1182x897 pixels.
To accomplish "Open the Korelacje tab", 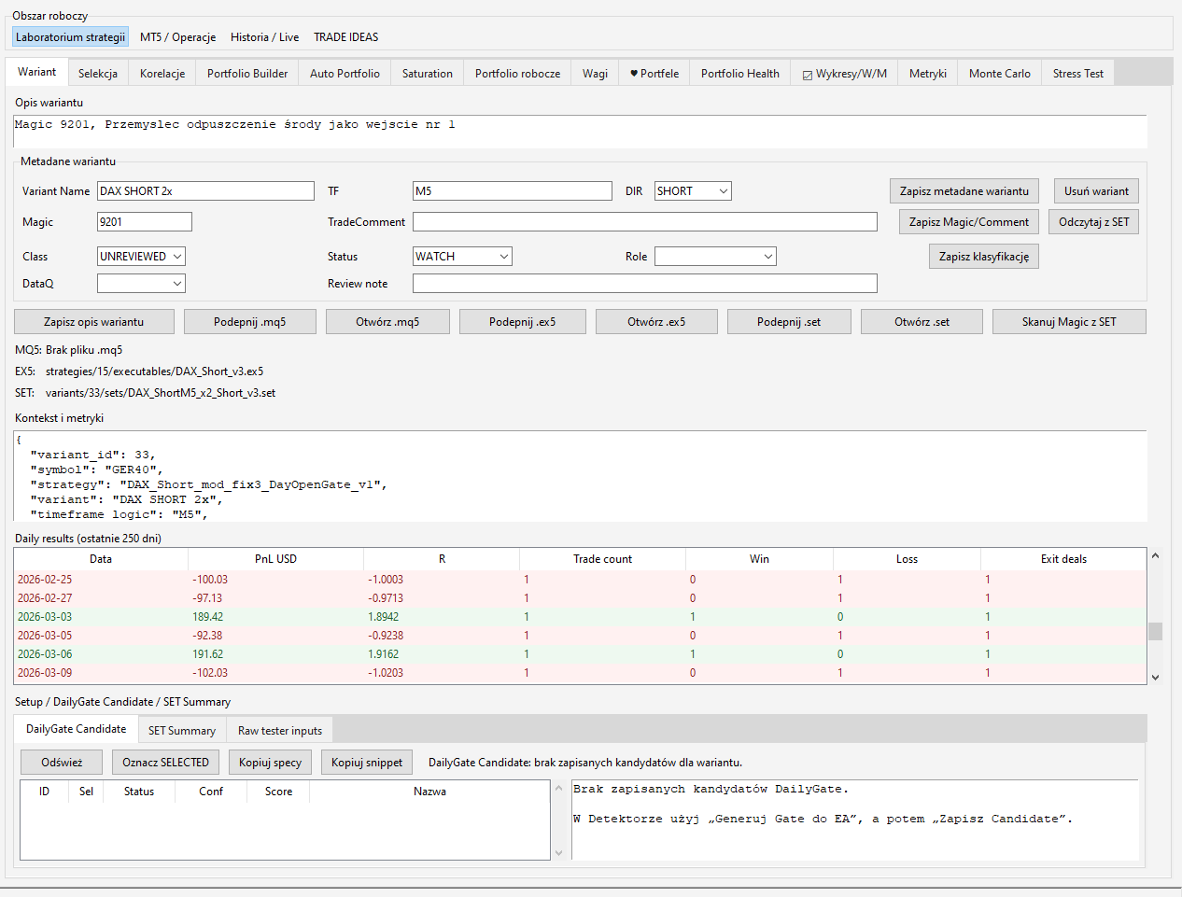I will click(x=162, y=74).
